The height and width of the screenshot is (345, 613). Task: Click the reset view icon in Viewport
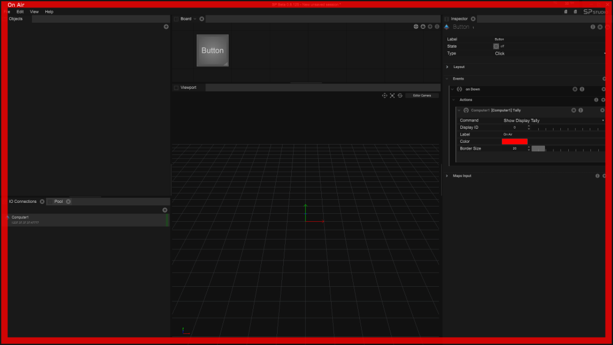pos(400,96)
